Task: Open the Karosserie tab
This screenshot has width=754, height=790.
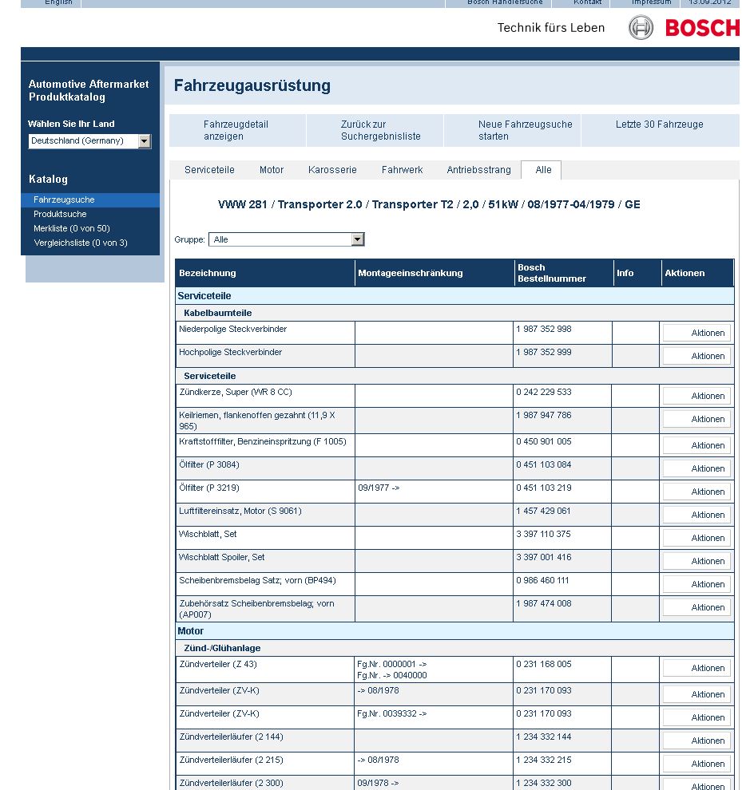Action: coord(332,170)
